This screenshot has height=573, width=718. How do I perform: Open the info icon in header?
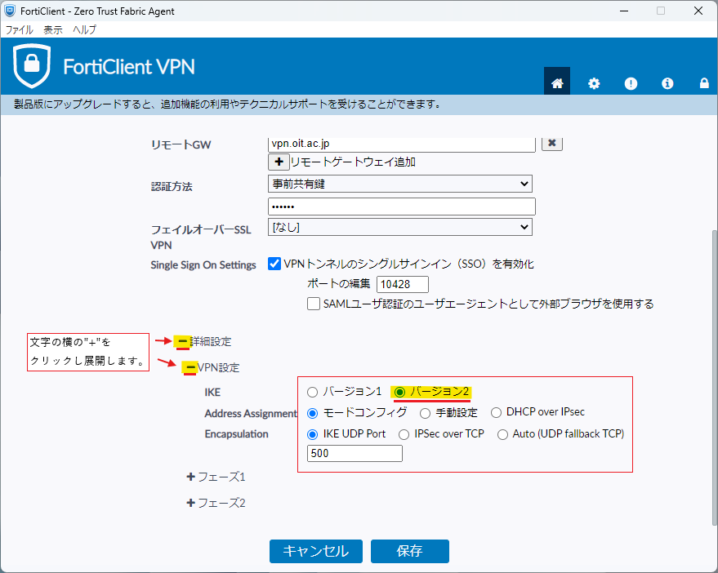(667, 83)
